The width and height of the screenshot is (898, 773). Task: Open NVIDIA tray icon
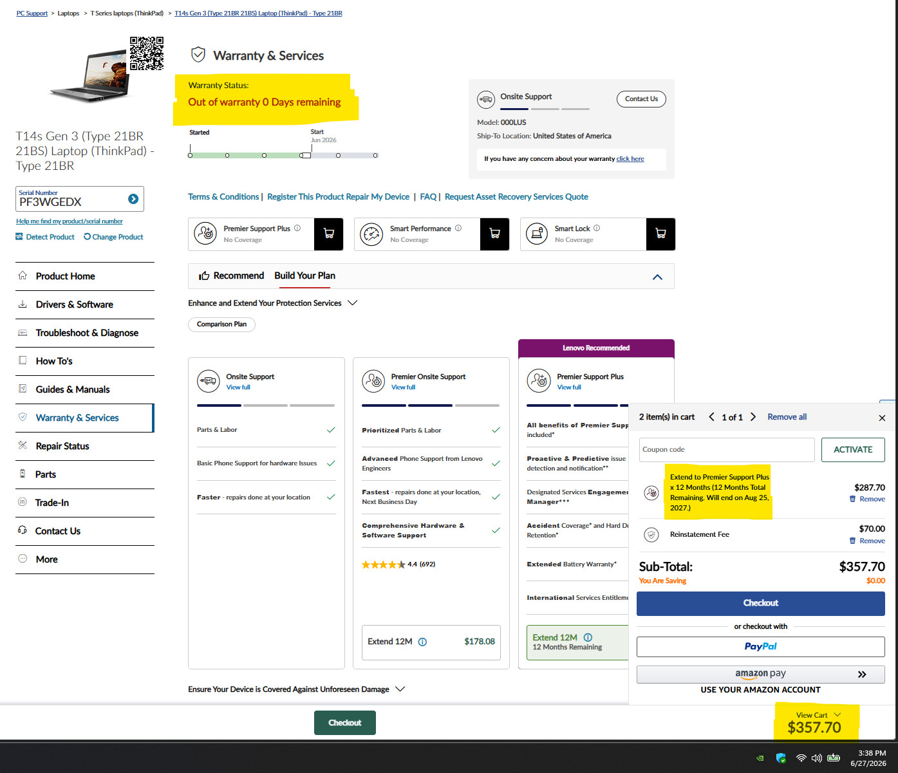point(760,758)
